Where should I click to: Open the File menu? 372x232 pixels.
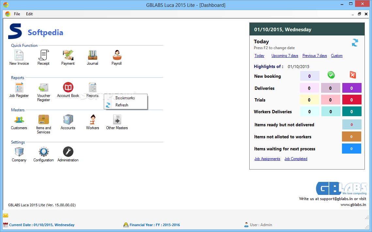click(x=17, y=14)
